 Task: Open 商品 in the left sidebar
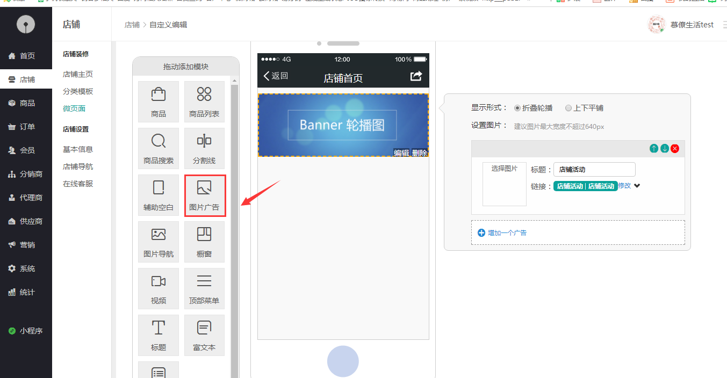point(27,103)
